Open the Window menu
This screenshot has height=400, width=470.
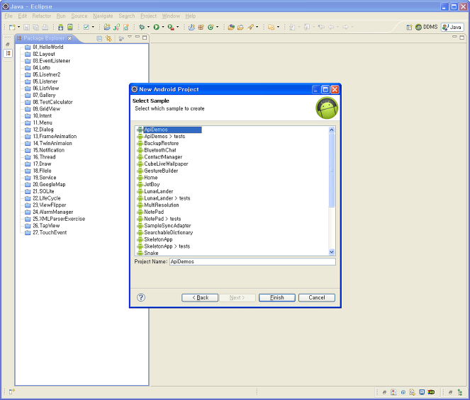pyautogui.click(x=171, y=16)
